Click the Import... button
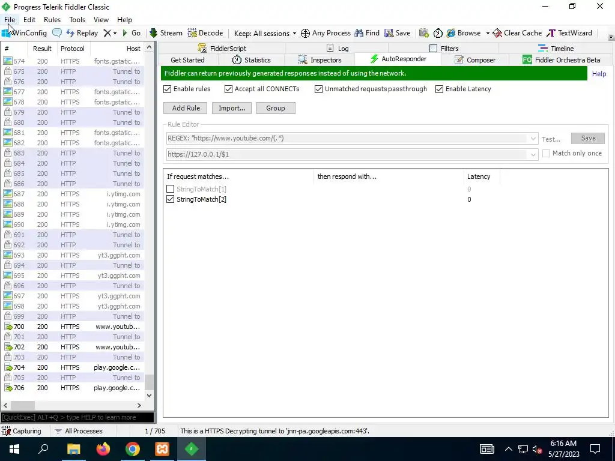Image resolution: width=615 pixels, height=461 pixels. tap(232, 108)
